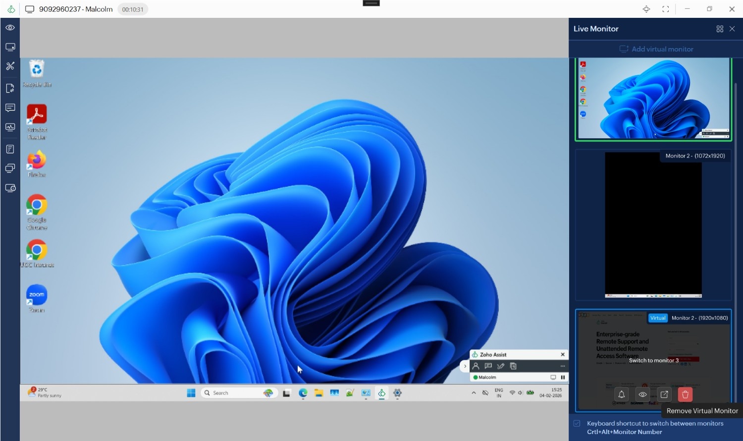Select the black Monitor 2 (1072x1920) thumbnail
The image size is (743, 441).
653,225
